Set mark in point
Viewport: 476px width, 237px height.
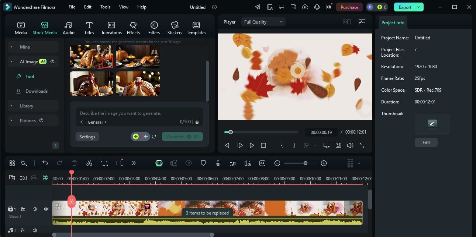282,145
